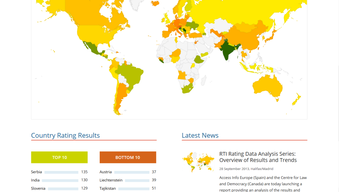Select Tajikistan in the bottom 10 list
This screenshot has width=339, height=192.
click(108, 188)
